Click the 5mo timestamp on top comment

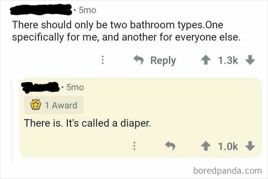88,10
